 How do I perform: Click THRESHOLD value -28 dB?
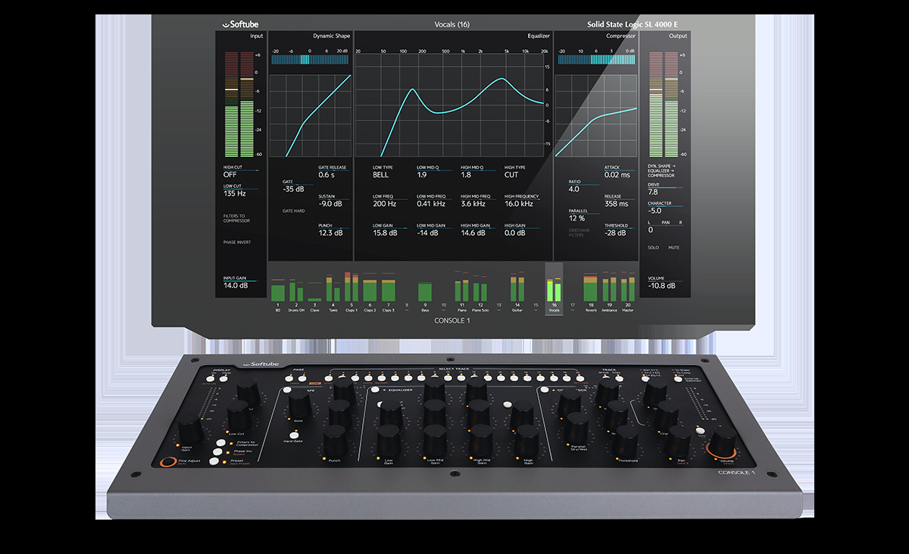pyautogui.click(x=615, y=233)
